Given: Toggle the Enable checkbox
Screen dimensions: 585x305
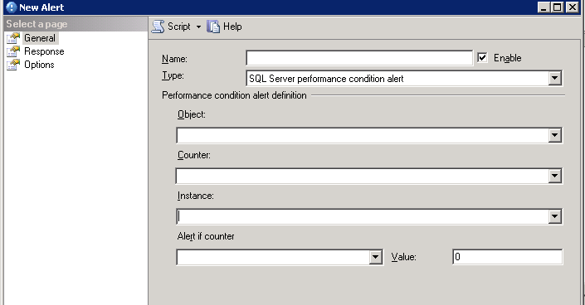Looking at the screenshot, I should 482,58.
